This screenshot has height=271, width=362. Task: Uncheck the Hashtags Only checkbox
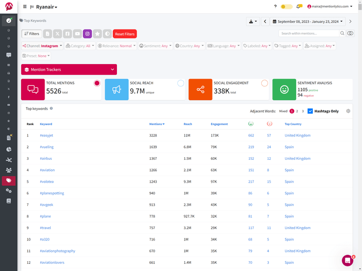tap(310, 111)
